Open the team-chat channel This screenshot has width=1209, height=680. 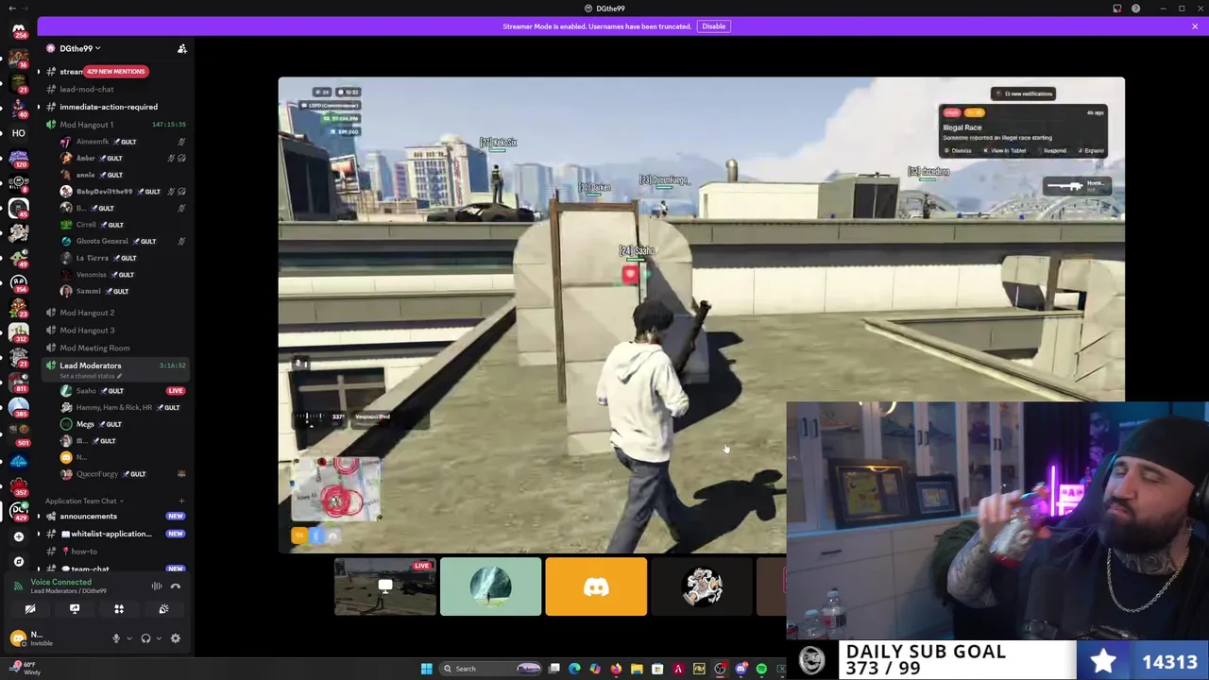pyautogui.click(x=90, y=569)
